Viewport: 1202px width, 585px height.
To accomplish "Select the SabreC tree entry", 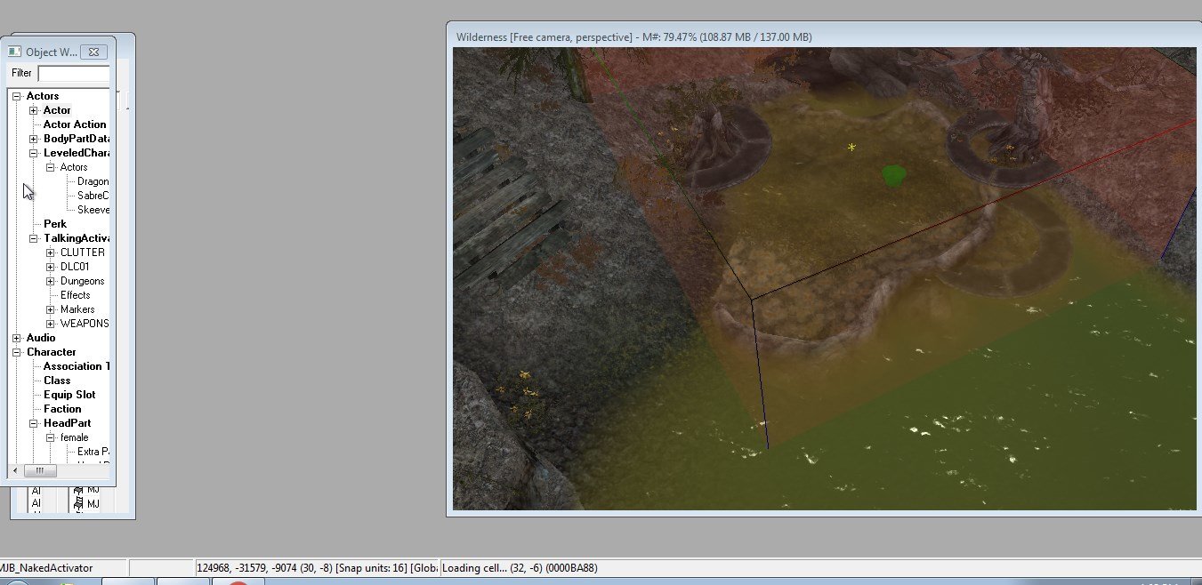I will coord(93,196).
